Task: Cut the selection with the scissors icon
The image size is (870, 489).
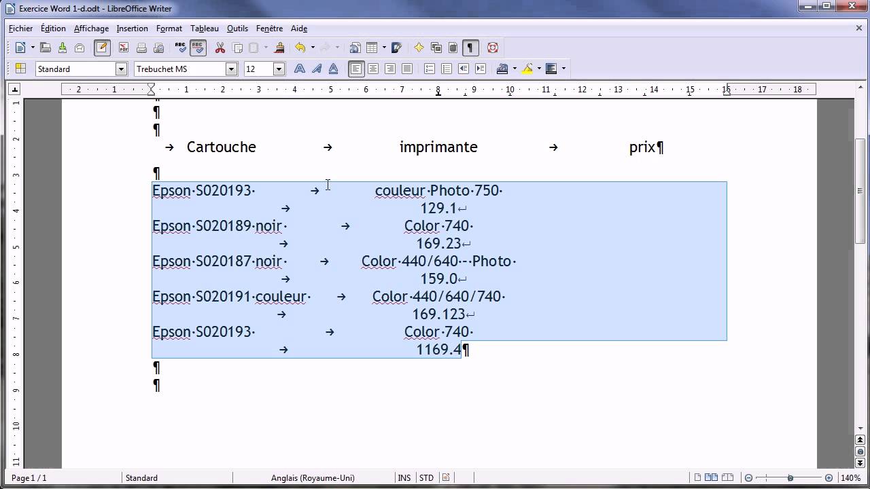Action: [220, 48]
